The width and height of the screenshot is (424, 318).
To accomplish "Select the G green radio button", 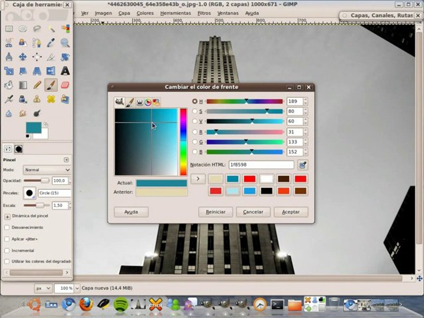I will (195, 142).
